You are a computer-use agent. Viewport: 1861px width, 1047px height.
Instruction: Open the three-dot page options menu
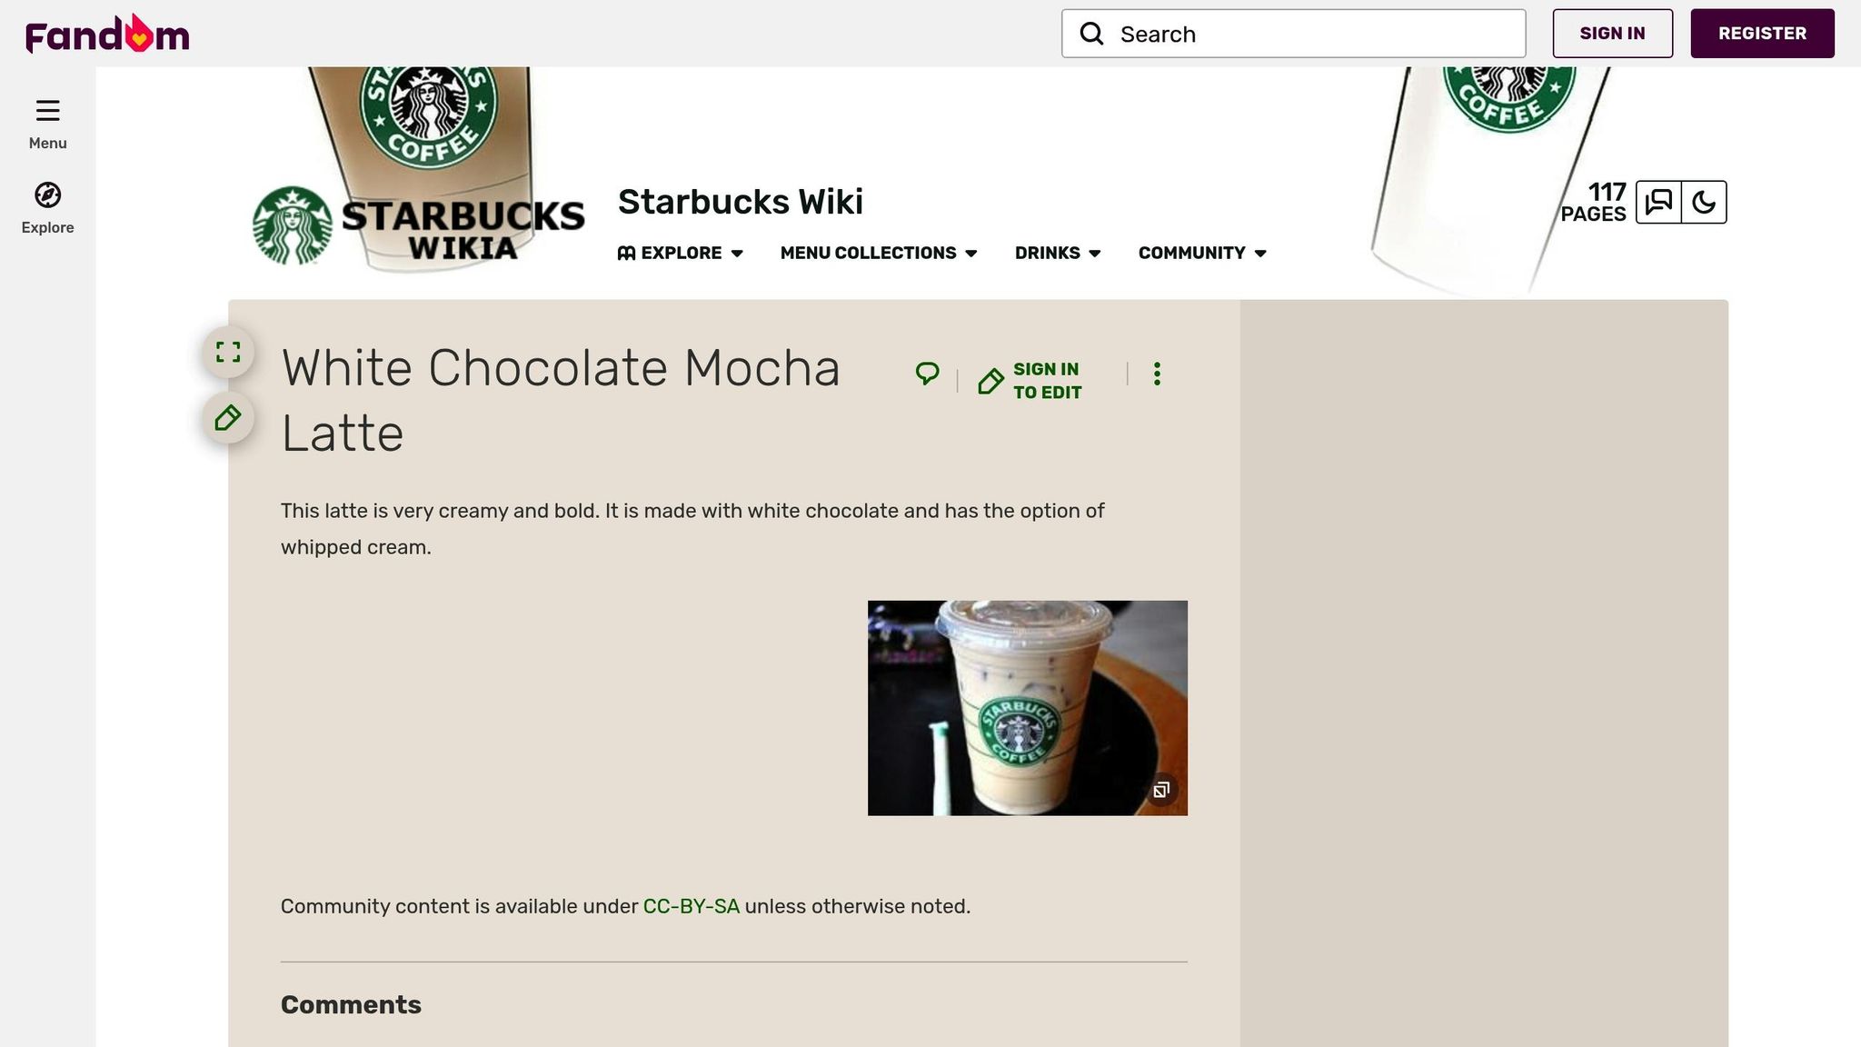pos(1157,373)
